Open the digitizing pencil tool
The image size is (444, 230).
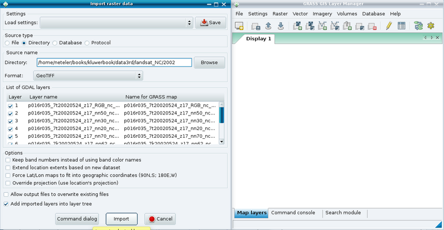click(389, 26)
